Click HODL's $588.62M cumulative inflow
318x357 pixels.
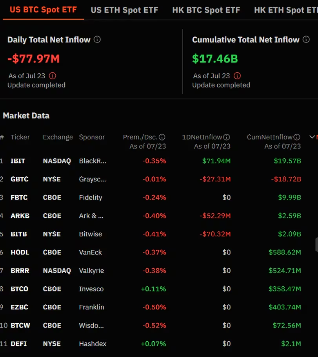285,252
